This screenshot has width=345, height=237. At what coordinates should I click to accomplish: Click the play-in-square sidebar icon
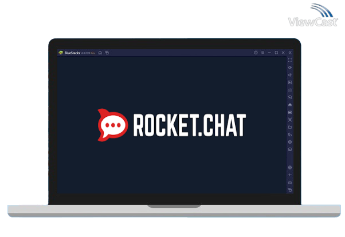290,82
